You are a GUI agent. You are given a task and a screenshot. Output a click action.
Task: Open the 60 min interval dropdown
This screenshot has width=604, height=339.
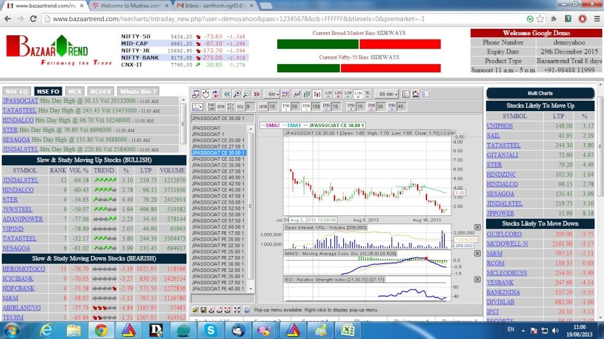pos(388,94)
